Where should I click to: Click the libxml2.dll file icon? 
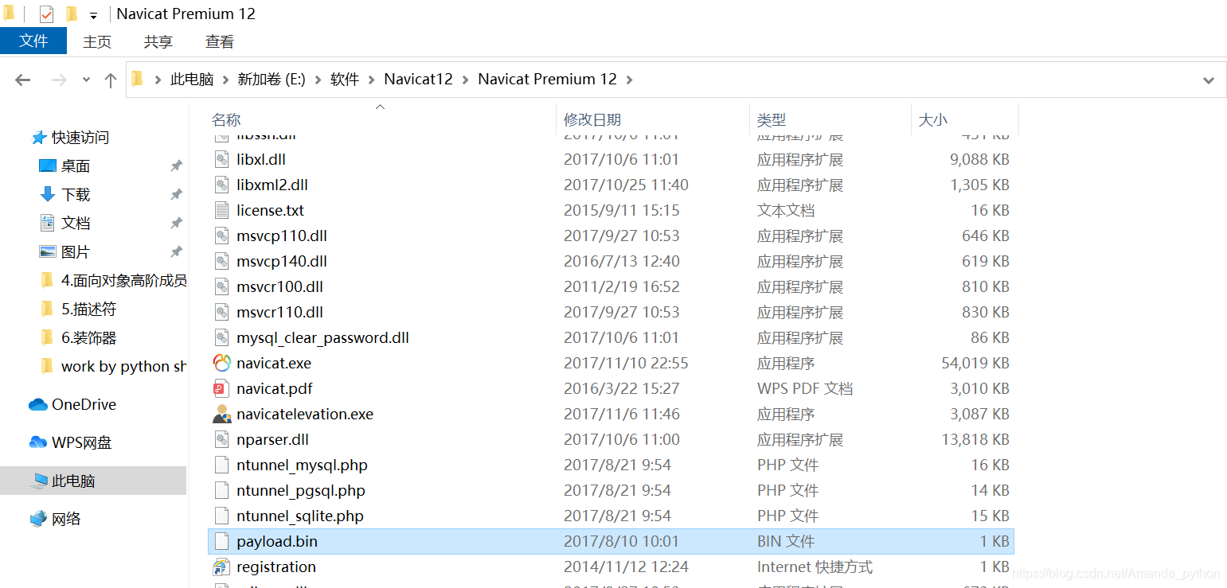click(x=221, y=185)
